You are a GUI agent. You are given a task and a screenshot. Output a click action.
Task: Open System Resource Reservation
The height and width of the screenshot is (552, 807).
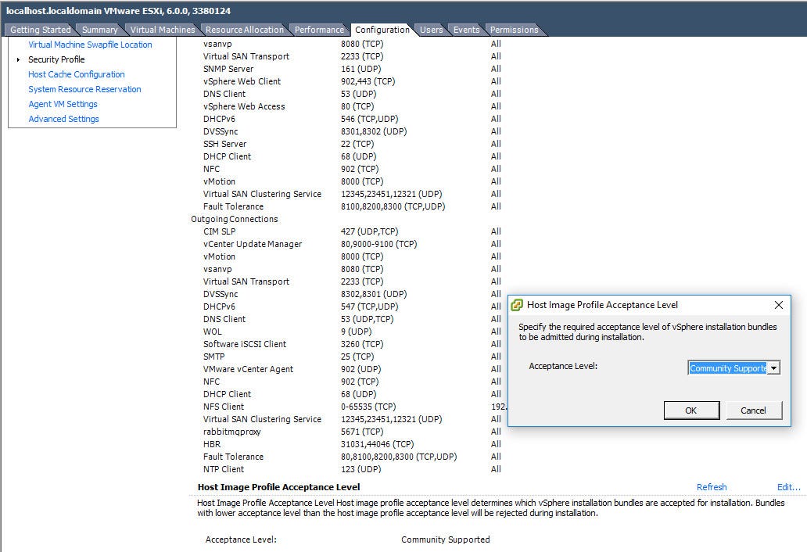pyautogui.click(x=84, y=89)
